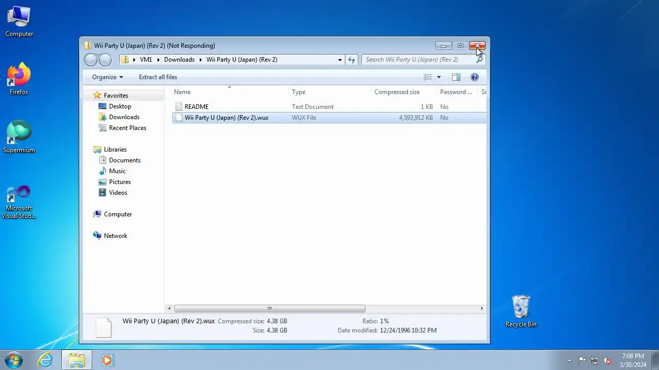Select Computer in the navigation pane
659x370 pixels.
[118, 214]
